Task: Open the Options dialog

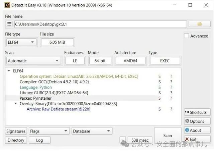Action: (197, 121)
